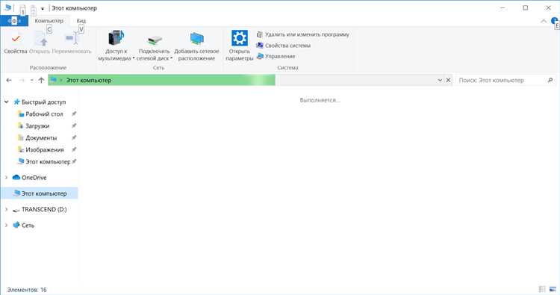The image size is (560, 295).
Task: Click the search magnifier icon
Action: pos(550,80)
